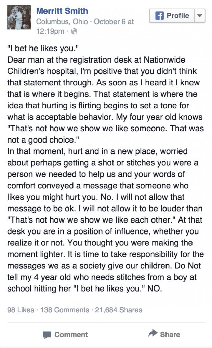Click the "12:19pm" time text
212x348 pixels.
(x=50, y=31)
